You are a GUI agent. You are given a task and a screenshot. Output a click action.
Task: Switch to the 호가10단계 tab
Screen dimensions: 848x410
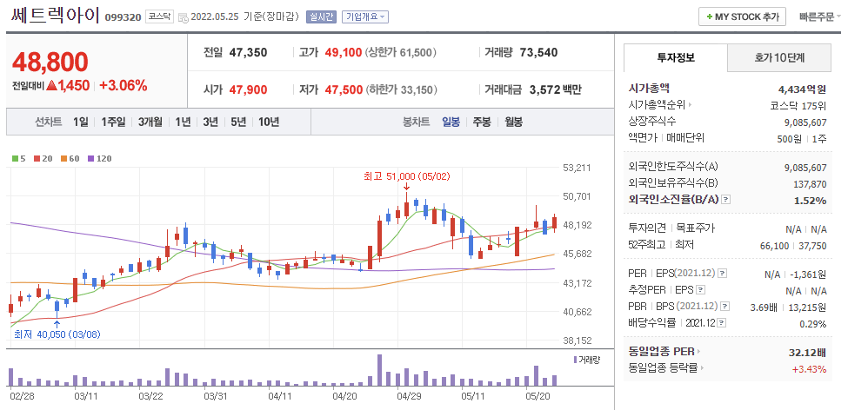pos(779,57)
